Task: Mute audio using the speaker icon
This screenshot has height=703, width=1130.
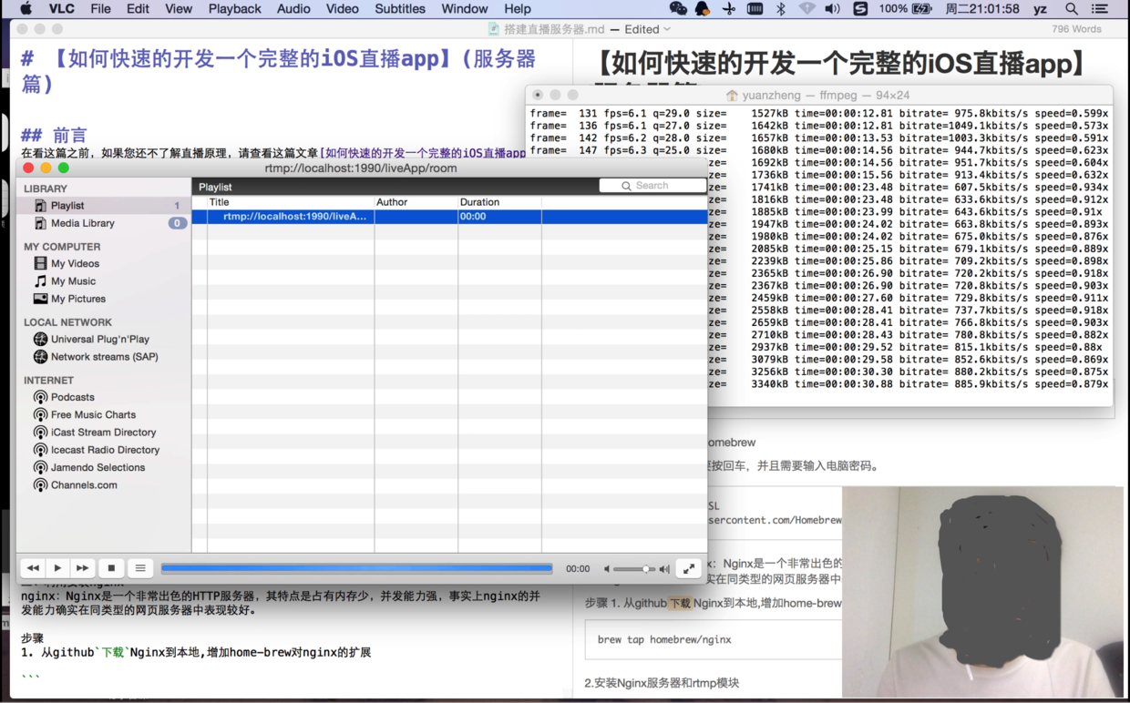Action: 607,569
